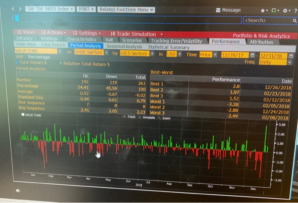
Task: Switch to the Intraday tab
Action: tap(24, 38)
